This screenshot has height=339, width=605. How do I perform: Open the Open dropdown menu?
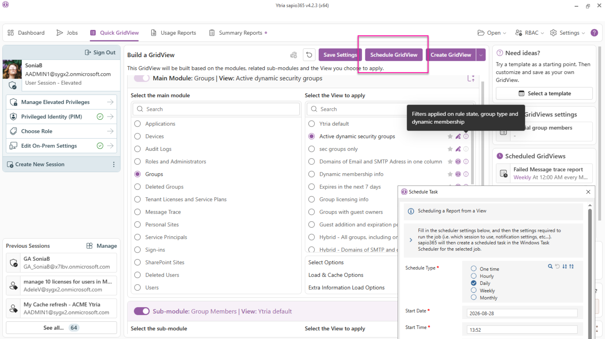click(x=492, y=33)
